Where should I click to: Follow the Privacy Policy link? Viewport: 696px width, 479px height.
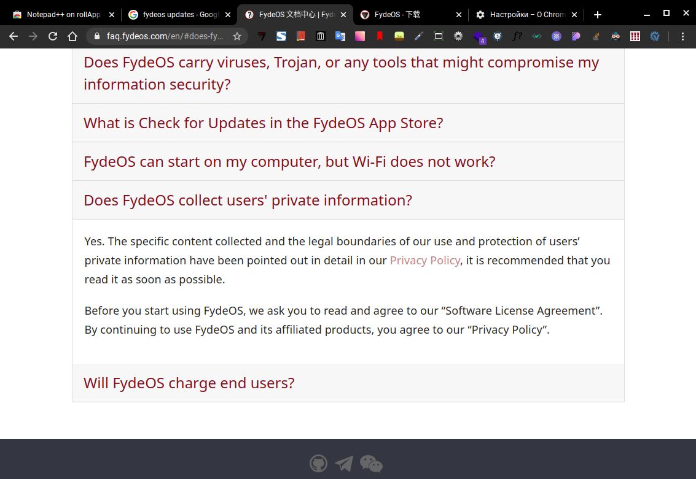click(x=425, y=261)
